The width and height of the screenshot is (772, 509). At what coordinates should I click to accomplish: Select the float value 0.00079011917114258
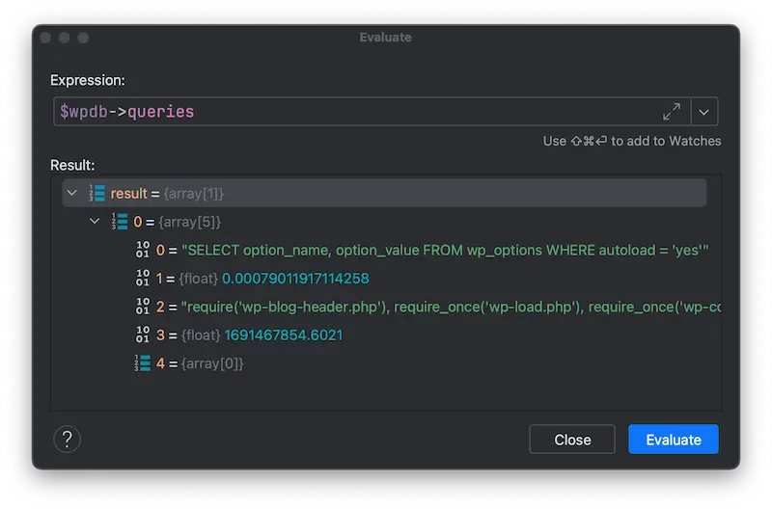click(295, 279)
